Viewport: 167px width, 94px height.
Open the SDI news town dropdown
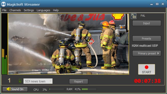click(x=38, y=81)
